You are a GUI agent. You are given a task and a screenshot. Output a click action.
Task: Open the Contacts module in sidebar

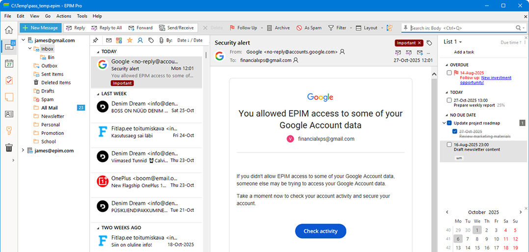[9, 114]
